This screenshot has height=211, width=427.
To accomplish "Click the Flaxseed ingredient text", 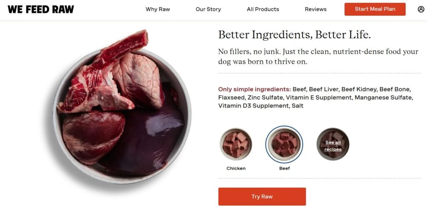I will [231, 98].
